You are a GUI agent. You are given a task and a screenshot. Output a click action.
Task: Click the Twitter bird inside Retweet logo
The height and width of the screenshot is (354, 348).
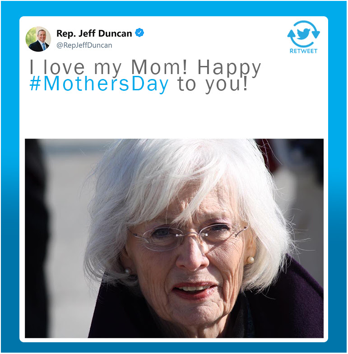304,34
